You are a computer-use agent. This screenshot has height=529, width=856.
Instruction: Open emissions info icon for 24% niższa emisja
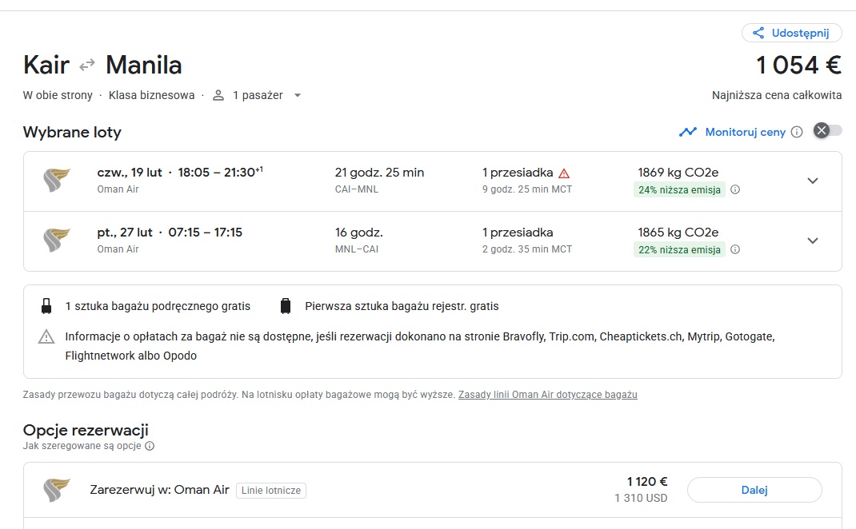coord(735,190)
